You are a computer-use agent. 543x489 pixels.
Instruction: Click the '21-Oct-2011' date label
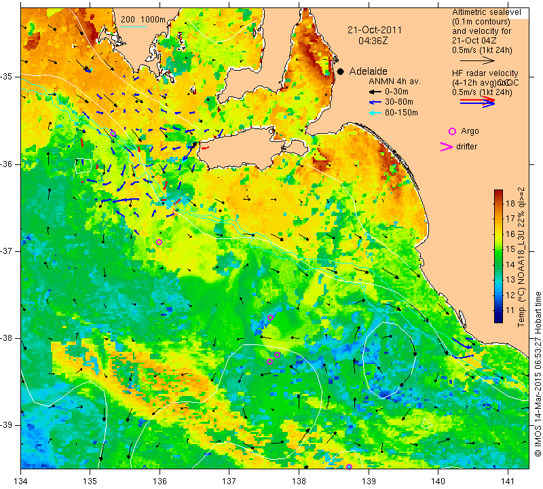click(x=375, y=30)
